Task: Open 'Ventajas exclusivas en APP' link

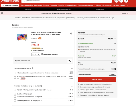Action: tap(64, 9)
